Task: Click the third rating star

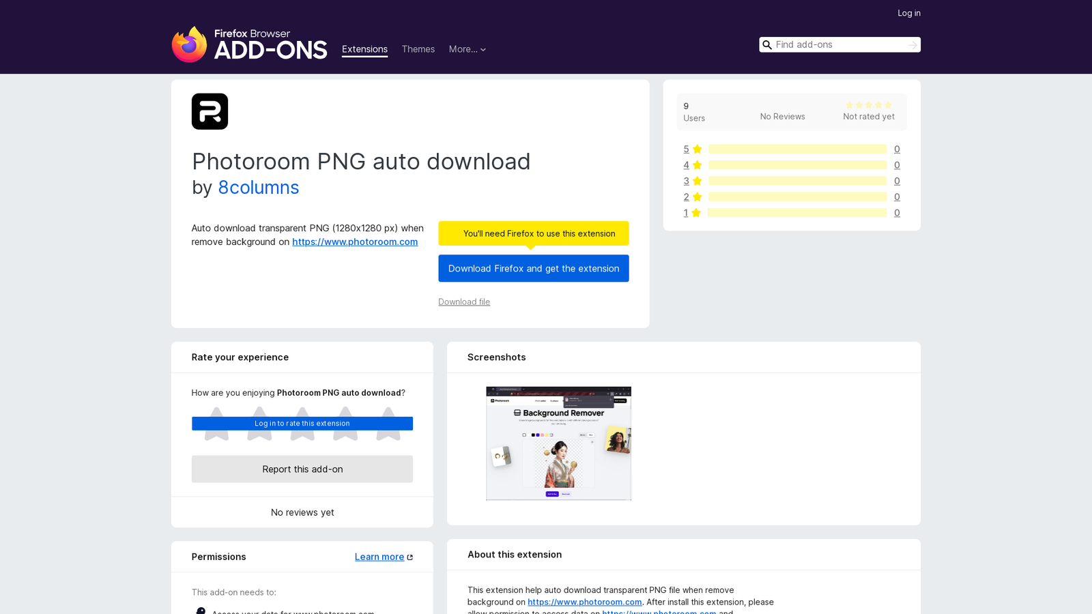Action: [302, 424]
